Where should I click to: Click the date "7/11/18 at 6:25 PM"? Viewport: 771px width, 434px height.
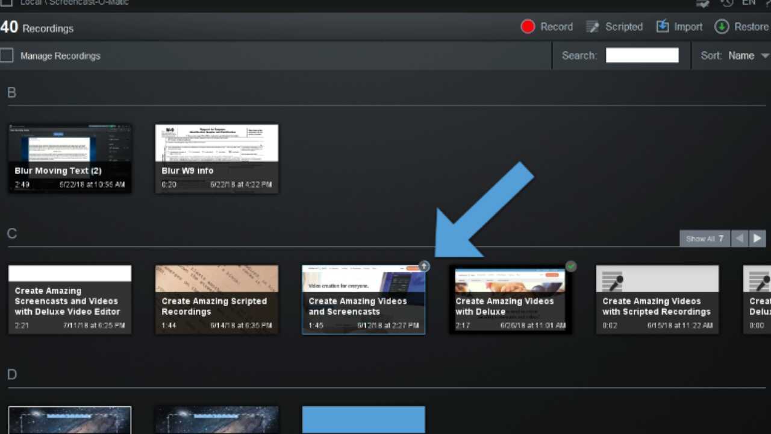click(x=94, y=325)
